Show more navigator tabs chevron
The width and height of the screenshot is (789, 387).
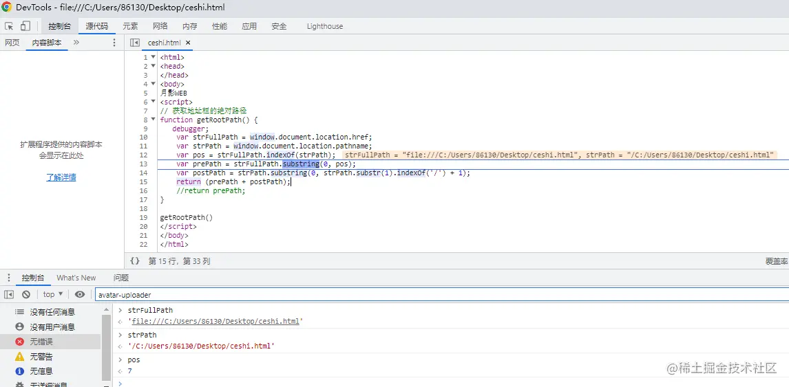point(76,43)
